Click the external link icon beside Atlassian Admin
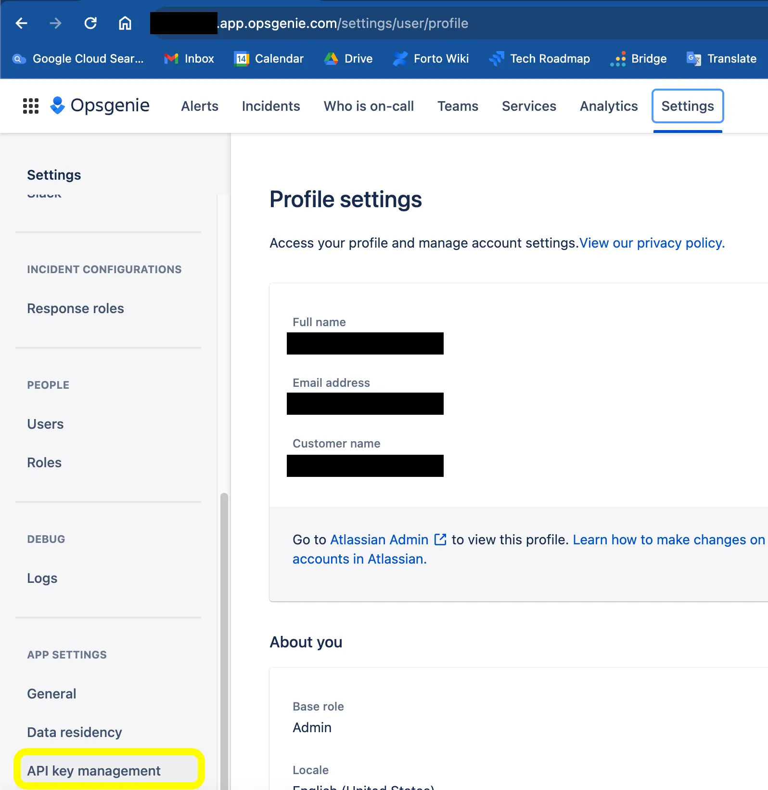This screenshot has width=768, height=790. point(440,539)
